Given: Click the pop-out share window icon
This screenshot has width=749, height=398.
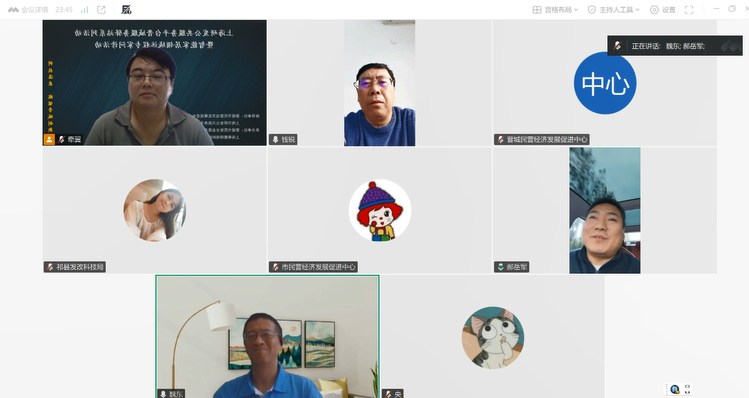Looking at the screenshot, I should pos(101,9).
